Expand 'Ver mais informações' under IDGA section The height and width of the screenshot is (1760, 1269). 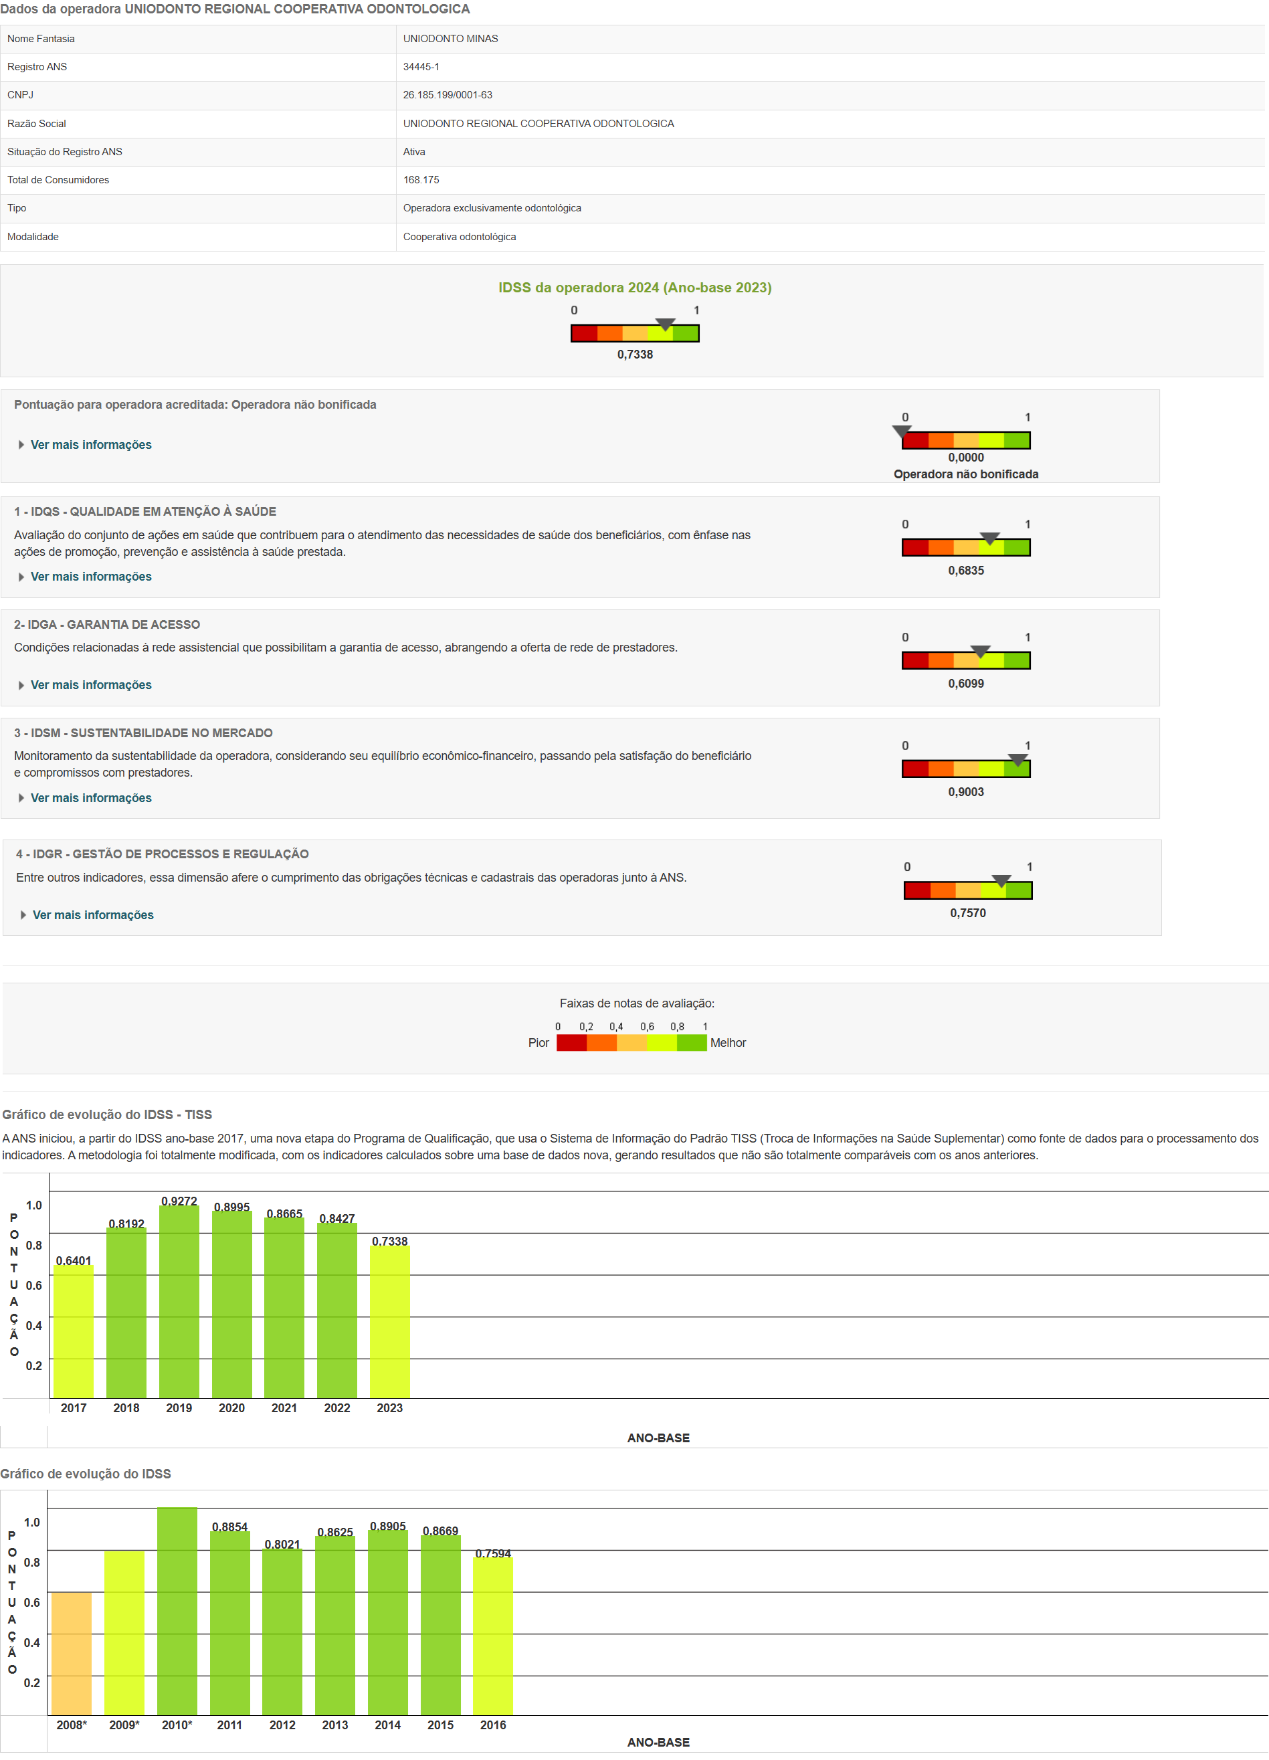coord(91,685)
